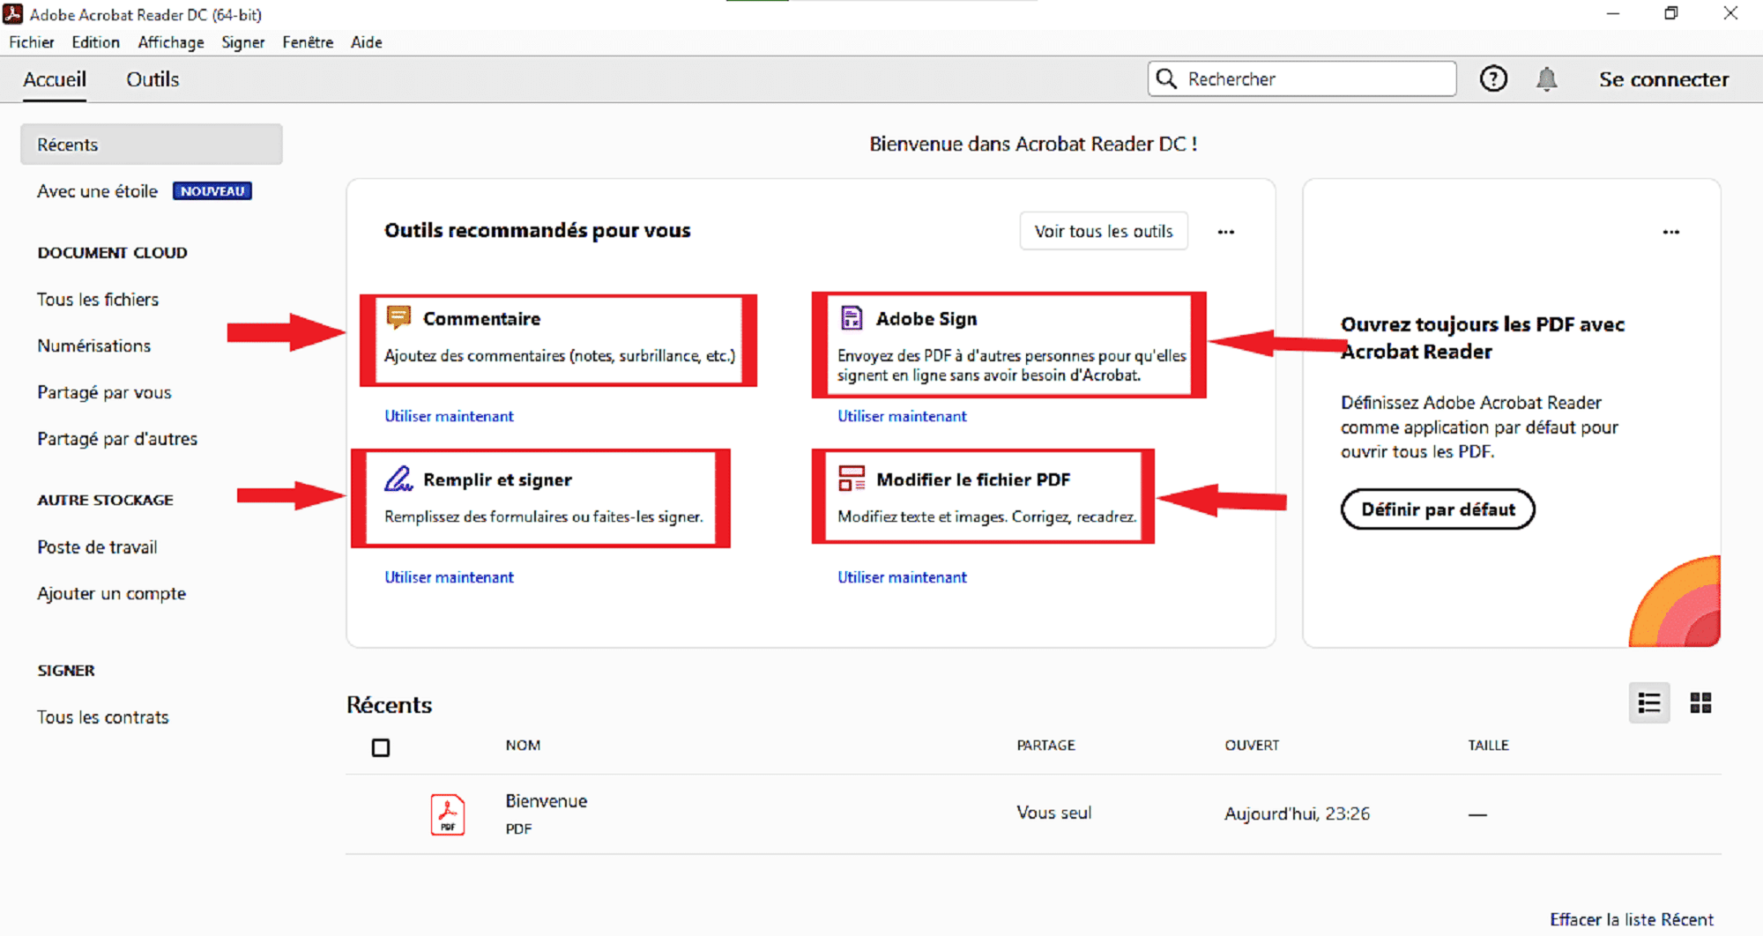
Task: Click Effacer la liste Récent link
Action: [x=1632, y=919]
